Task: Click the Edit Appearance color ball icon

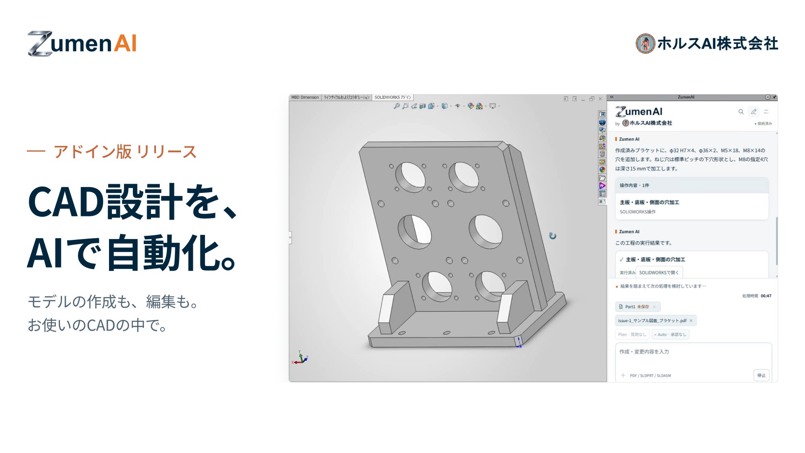Action: click(471, 106)
